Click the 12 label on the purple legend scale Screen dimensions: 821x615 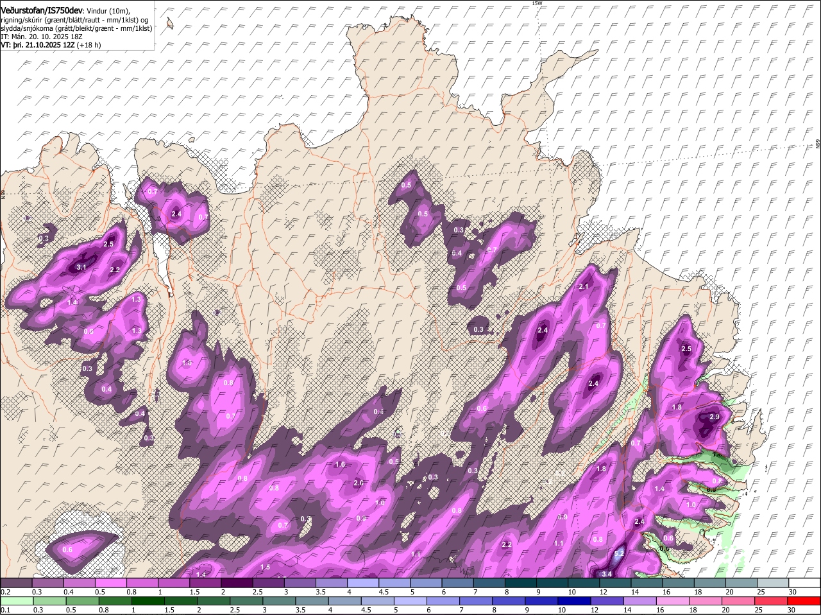[x=602, y=591]
